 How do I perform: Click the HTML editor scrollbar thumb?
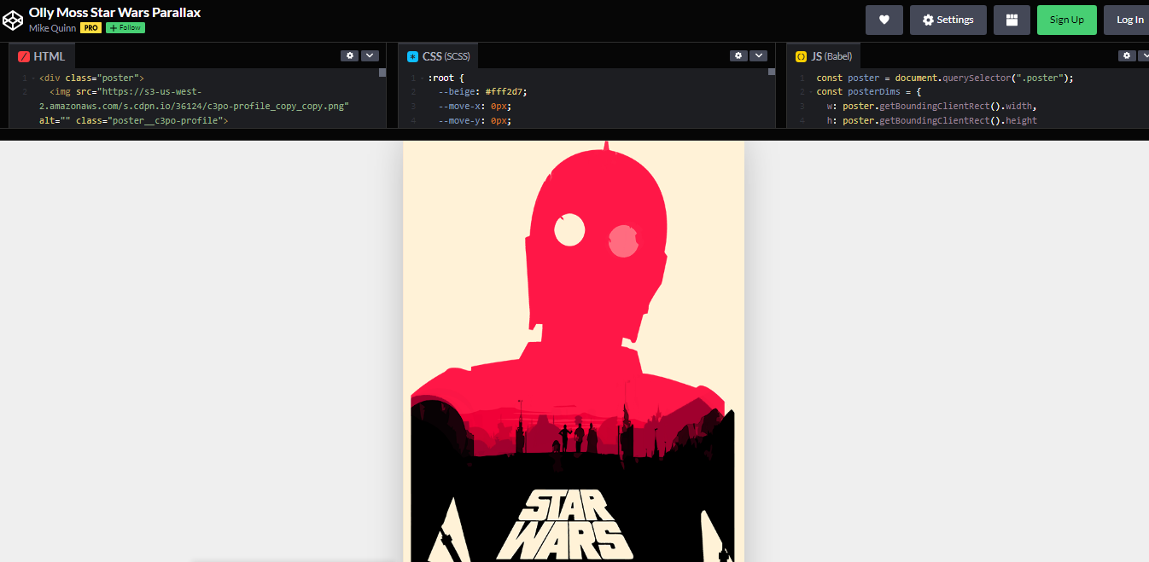[x=382, y=72]
